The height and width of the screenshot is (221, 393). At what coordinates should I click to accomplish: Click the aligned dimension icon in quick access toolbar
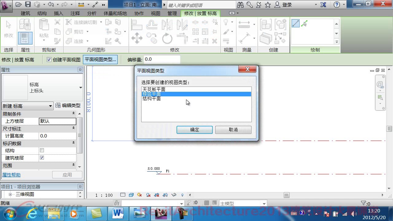pyautogui.click(x=81, y=5)
